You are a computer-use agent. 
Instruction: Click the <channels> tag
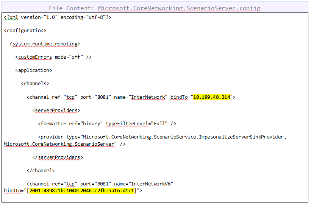[35, 84]
